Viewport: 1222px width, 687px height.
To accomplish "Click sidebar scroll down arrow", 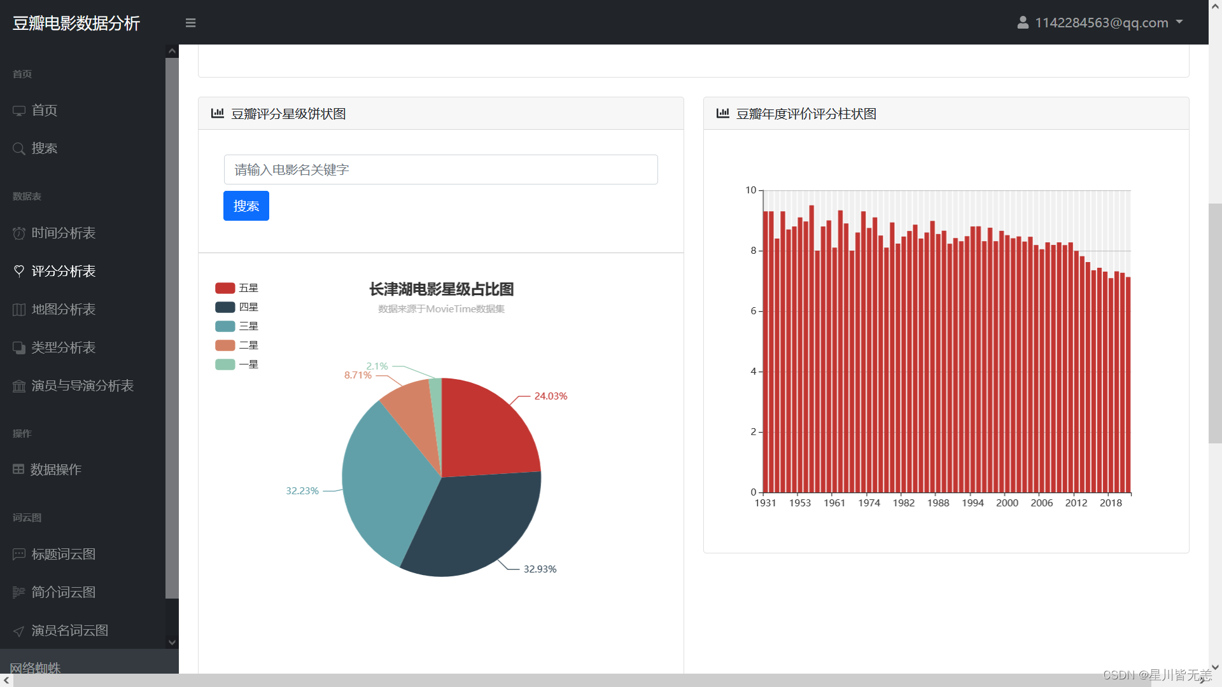I will tap(172, 642).
